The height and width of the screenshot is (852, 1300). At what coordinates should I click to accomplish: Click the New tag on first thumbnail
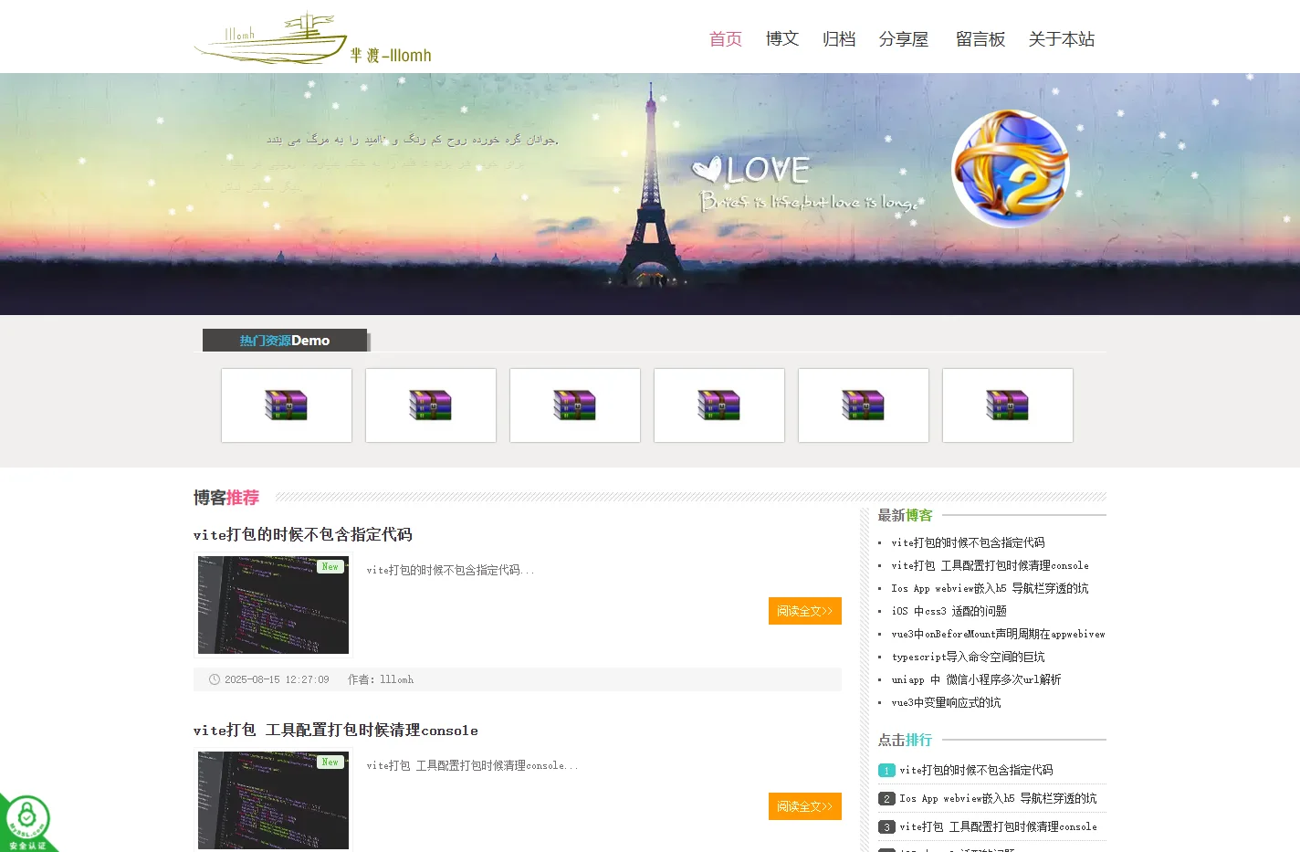coord(330,566)
